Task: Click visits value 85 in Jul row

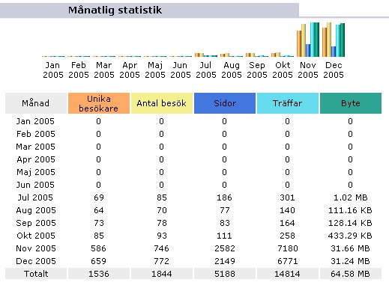Action: pos(162,197)
